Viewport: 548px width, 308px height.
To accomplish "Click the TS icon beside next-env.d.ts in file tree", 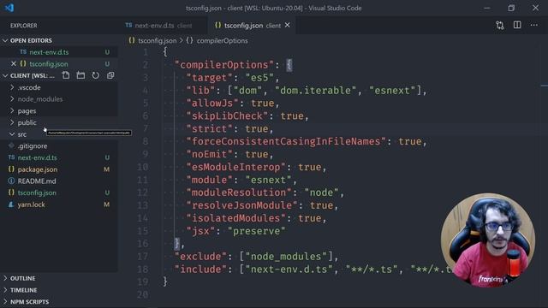I will [x=11, y=157].
